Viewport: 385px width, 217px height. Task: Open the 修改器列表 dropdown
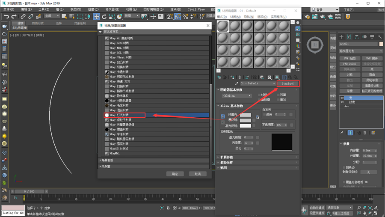click(361, 51)
